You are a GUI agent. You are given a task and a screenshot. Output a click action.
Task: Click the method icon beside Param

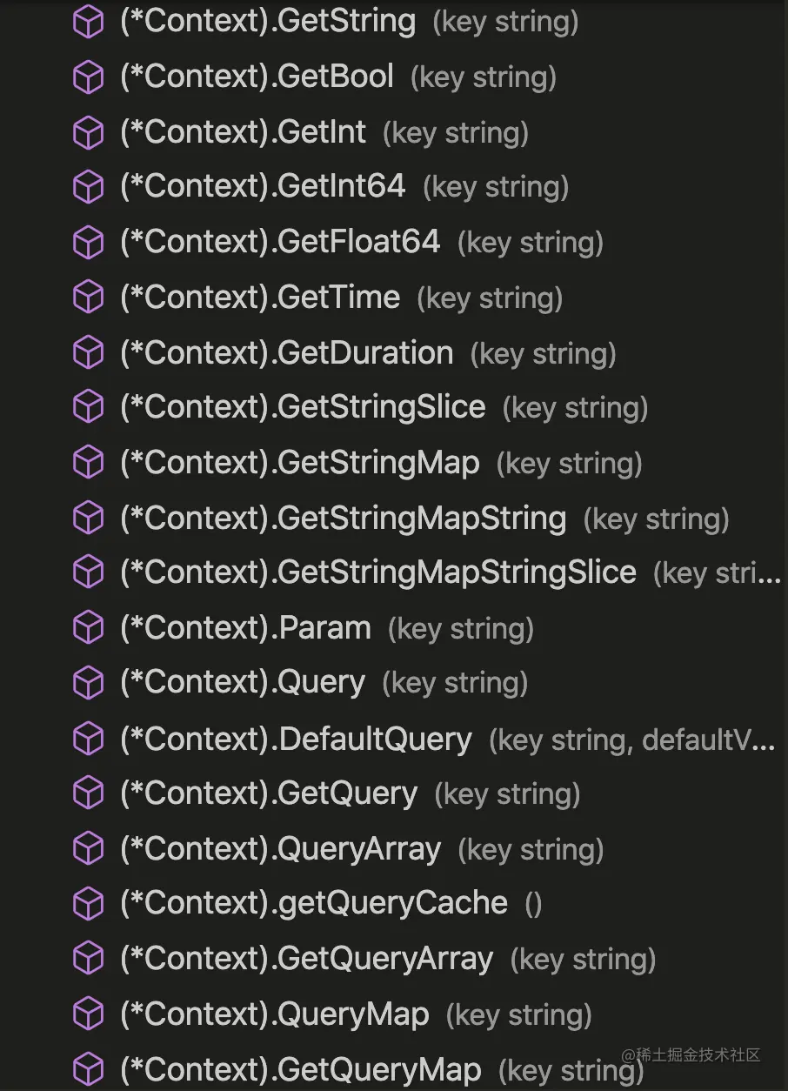pyautogui.click(x=88, y=628)
